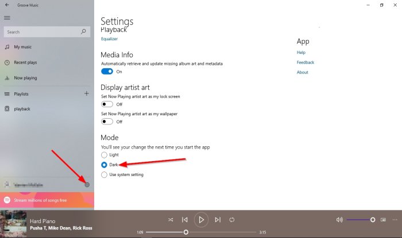This screenshot has height=238, width=402.
Task: Click the song progress slider handle
Action: pyautogui.click(x=186, y=232)
